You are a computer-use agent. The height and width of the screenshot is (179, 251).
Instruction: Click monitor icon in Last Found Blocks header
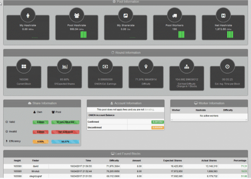113,154
